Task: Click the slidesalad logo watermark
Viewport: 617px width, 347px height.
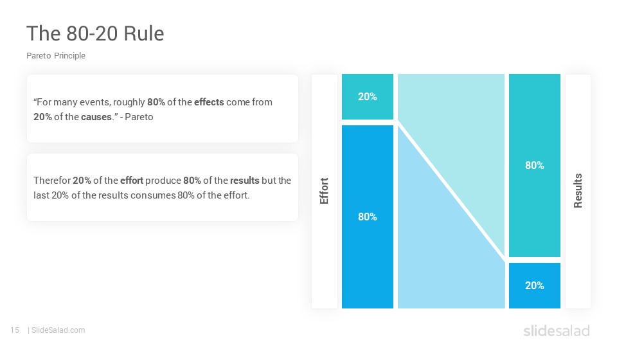Action: [x=557, y=330]
